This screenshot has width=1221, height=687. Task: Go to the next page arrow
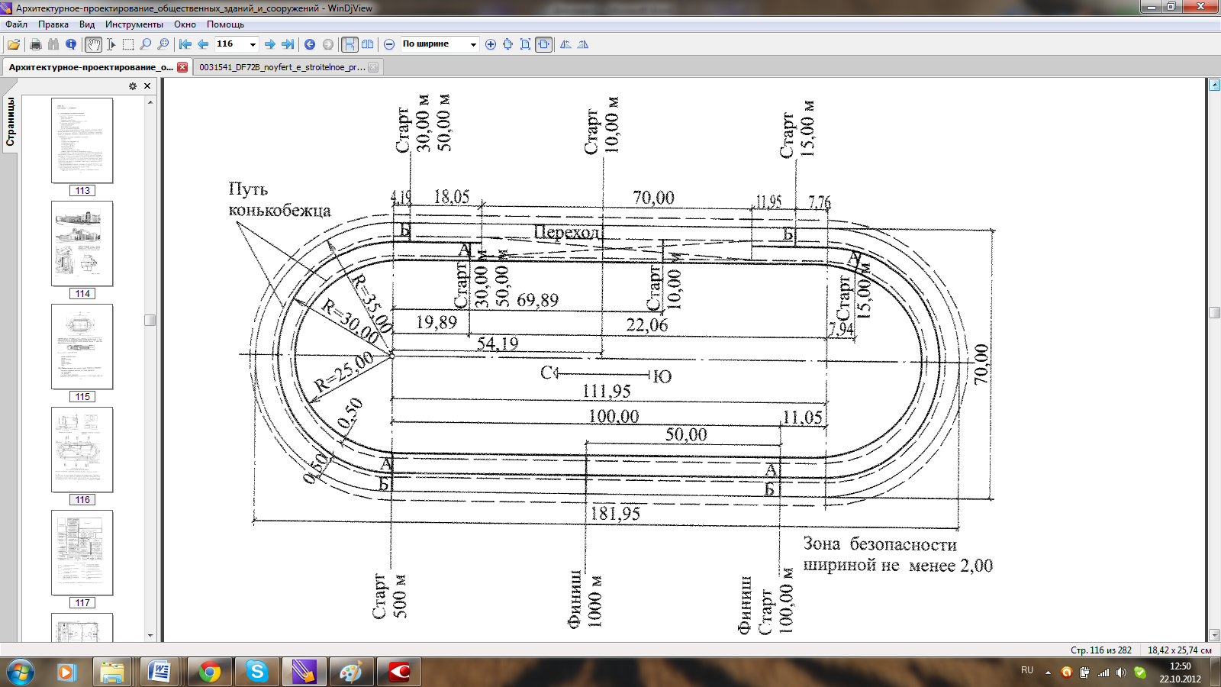[x=269, y=44]
